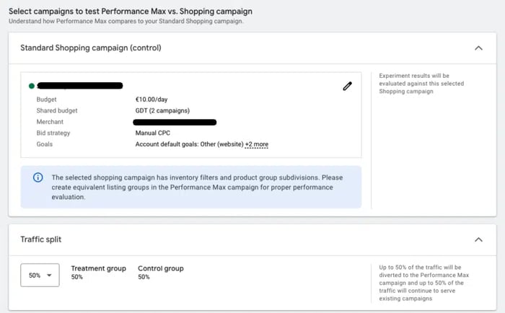The height and width of the screenshot is (313, 505).
Task: Click the green campaign status dot
Action: pos(32,87)
